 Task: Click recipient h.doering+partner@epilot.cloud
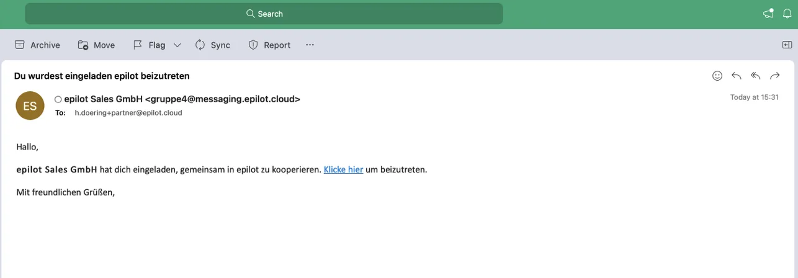[x=128, y=113]
